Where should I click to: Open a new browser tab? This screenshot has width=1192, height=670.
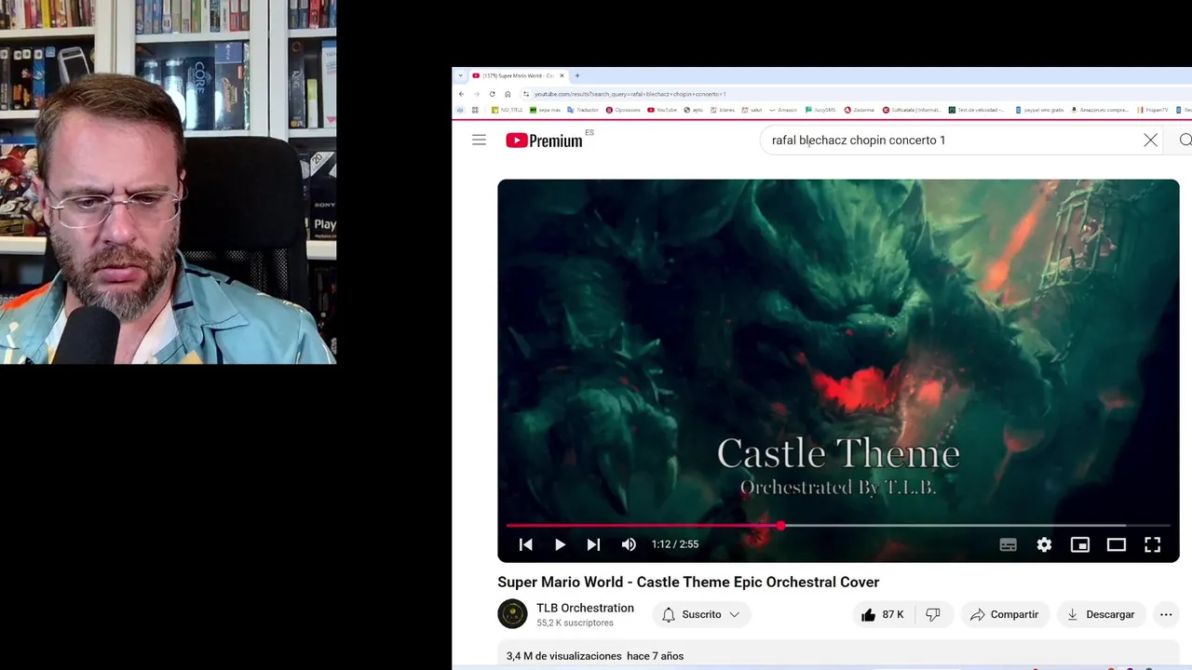point(576,75)
